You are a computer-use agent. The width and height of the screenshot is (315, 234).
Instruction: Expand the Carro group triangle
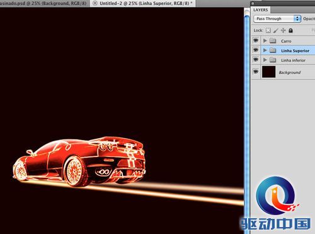pos(265,40)
